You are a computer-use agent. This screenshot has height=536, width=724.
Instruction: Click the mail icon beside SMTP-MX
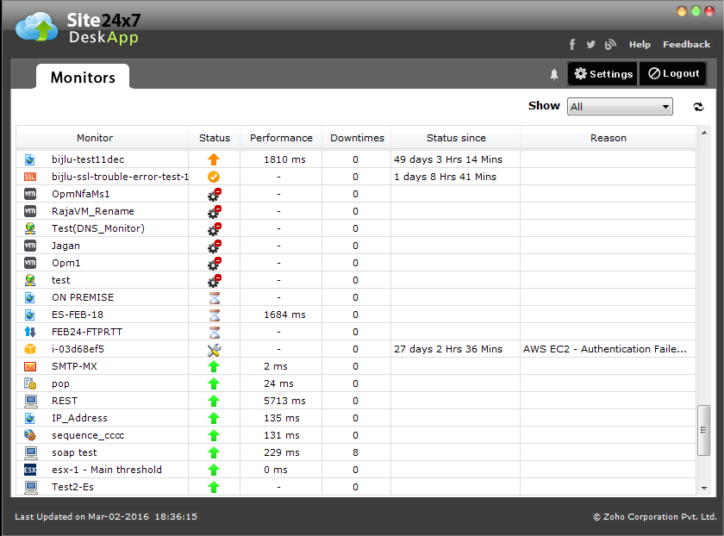pos(30,366)
